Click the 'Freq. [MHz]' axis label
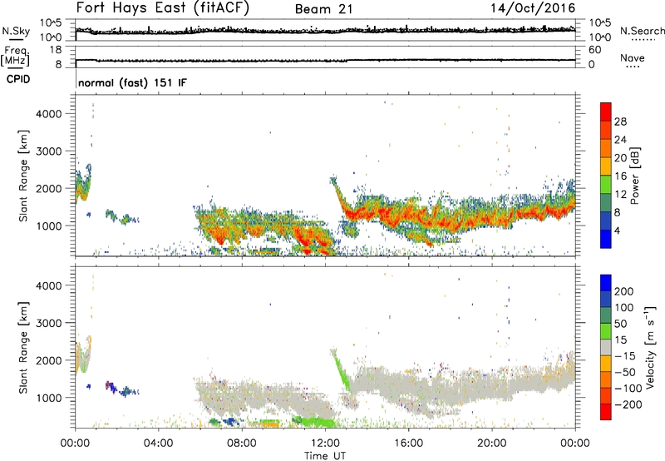665x461 pixels. click(x=15, y=57)
